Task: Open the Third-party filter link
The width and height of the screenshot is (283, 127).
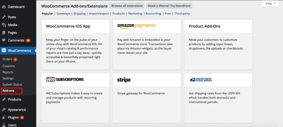Action: pos(182,14)
